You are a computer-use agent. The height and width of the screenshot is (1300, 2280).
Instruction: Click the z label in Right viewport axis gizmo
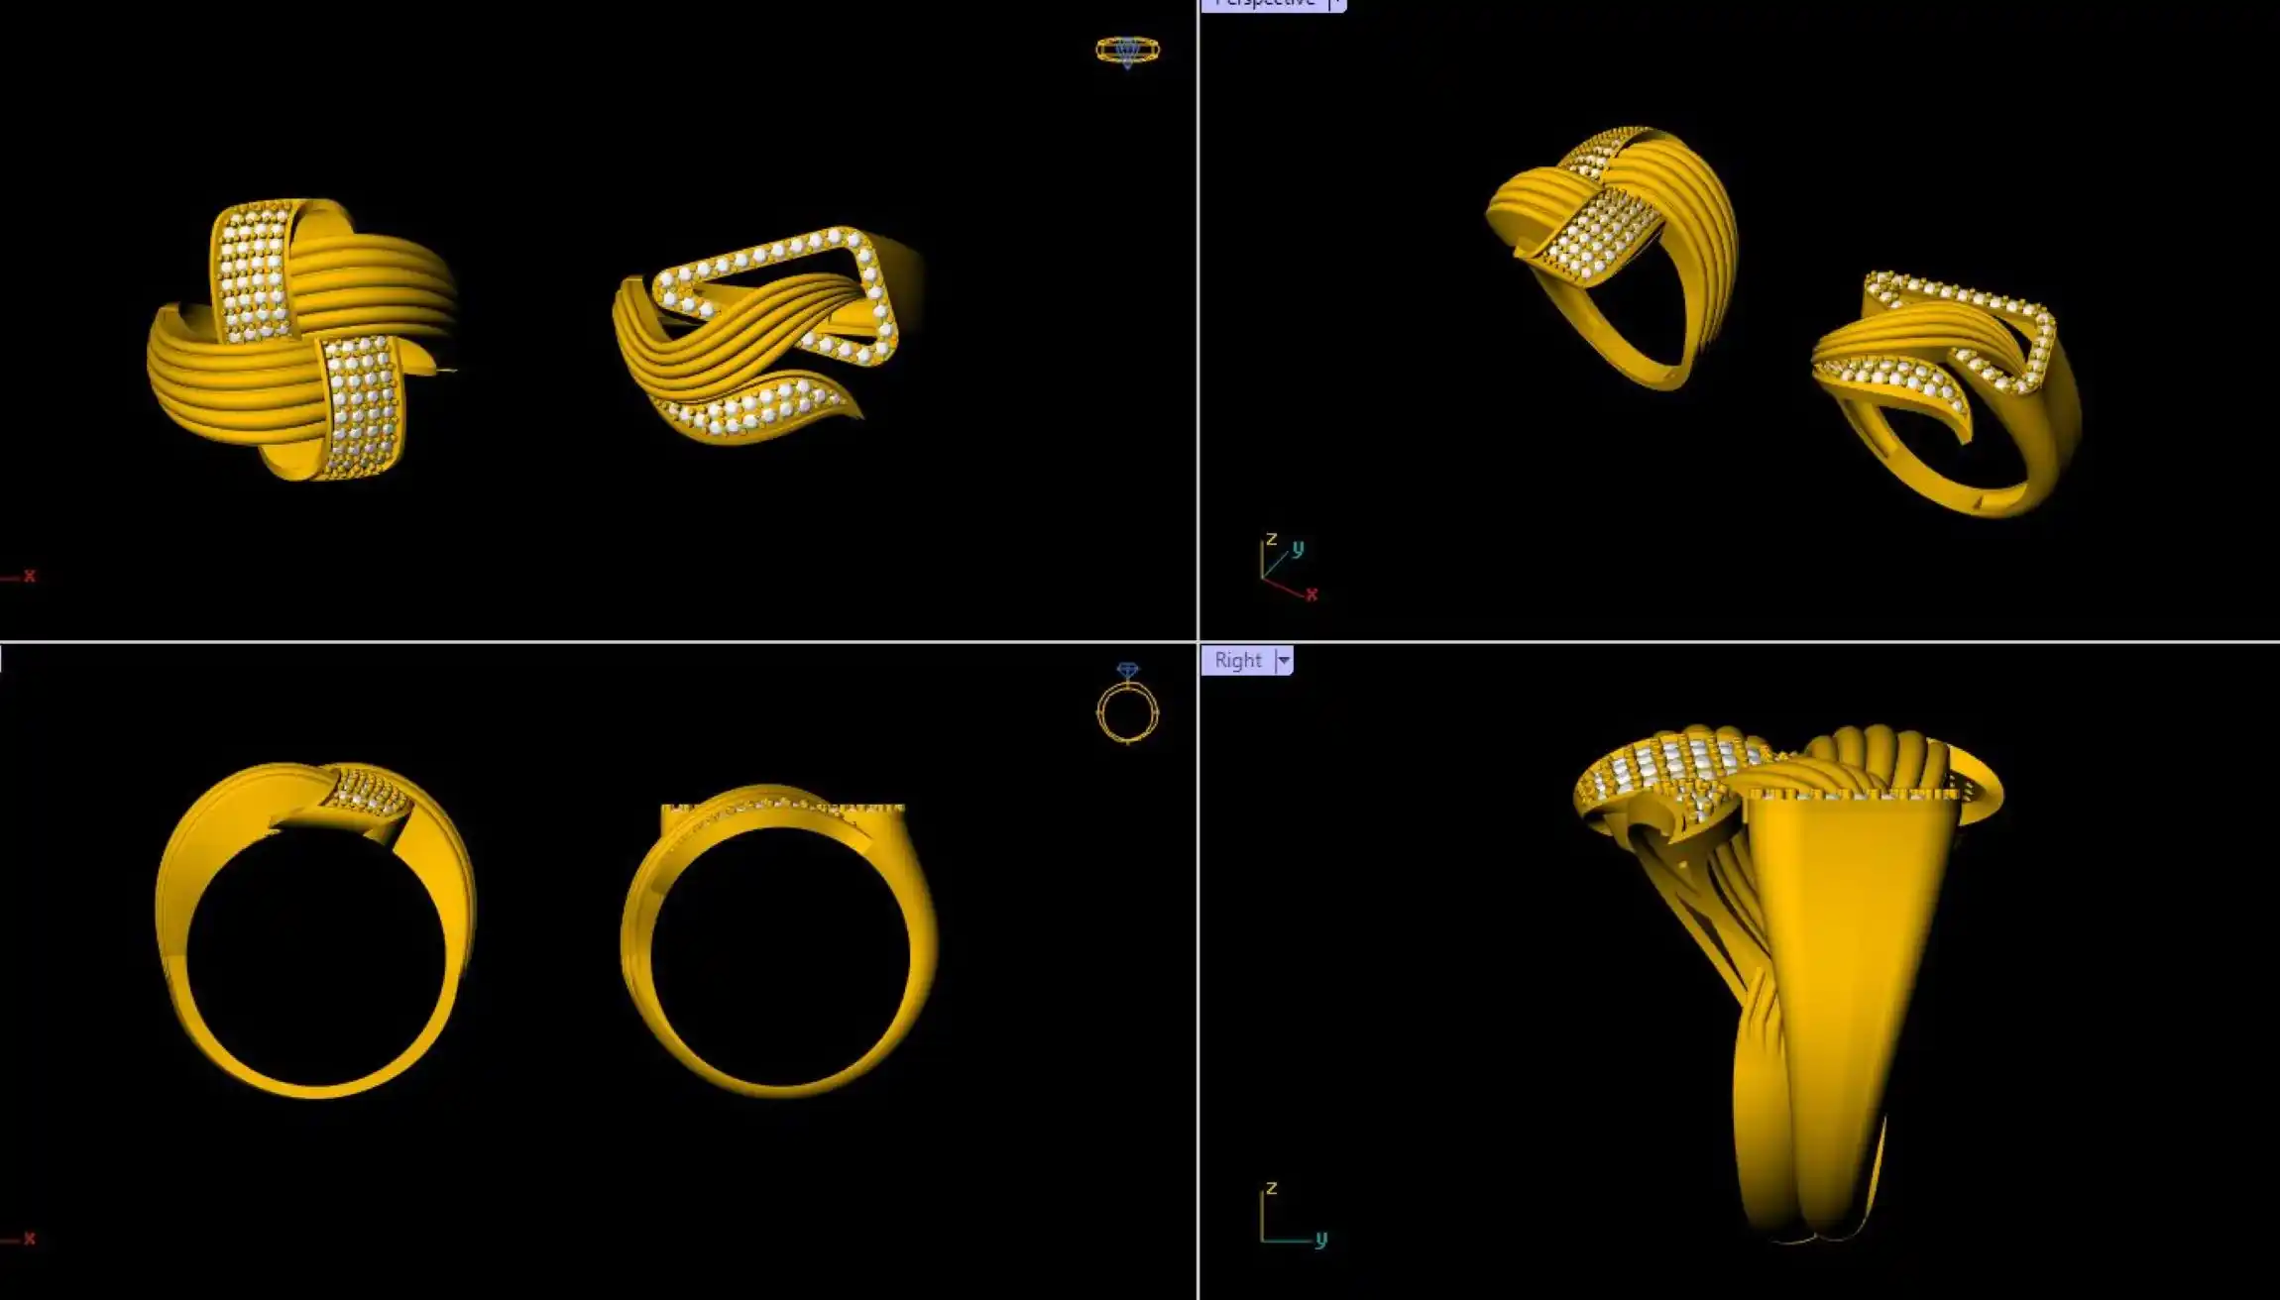click(1271, 1187)
